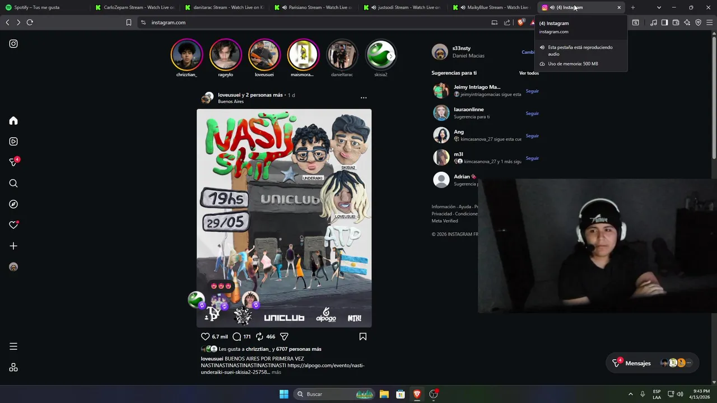717x403 pixels.
Task: Open the Windows Start menu
Action: (x=284, y=394)
